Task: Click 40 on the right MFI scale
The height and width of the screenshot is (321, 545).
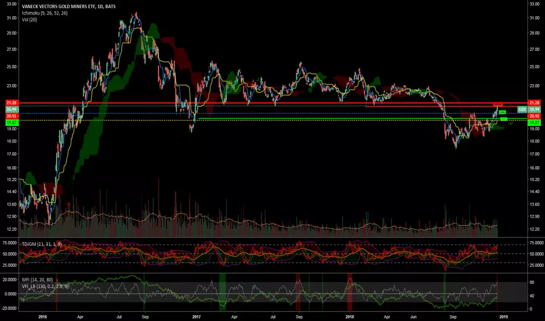Action: 532,296
